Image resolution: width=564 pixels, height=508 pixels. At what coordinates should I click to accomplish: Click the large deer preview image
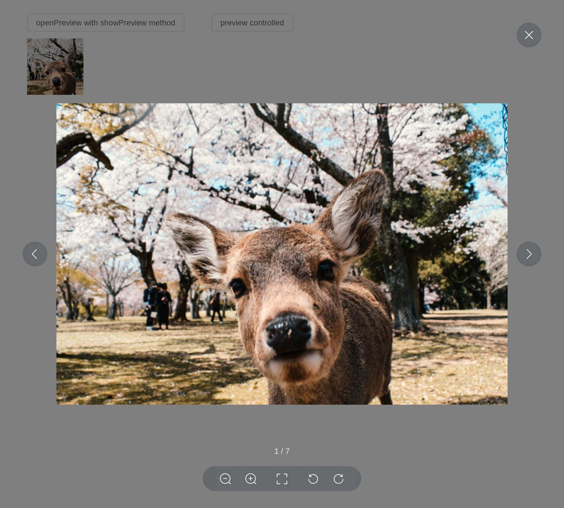click(282, 254)
